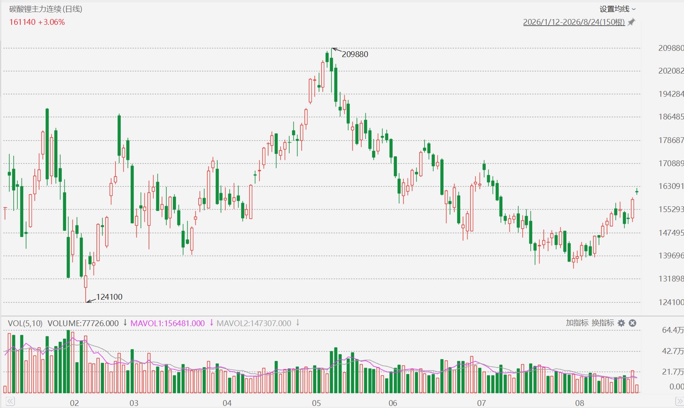Close the VOL indicator panel
Viewport: 684px width, 408px height.
click(632, 323)
